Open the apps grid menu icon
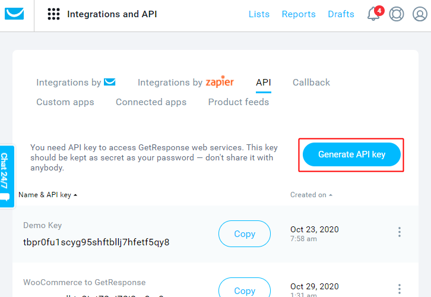The height and width of the screenshot is (297, 431). coord(53,14)
